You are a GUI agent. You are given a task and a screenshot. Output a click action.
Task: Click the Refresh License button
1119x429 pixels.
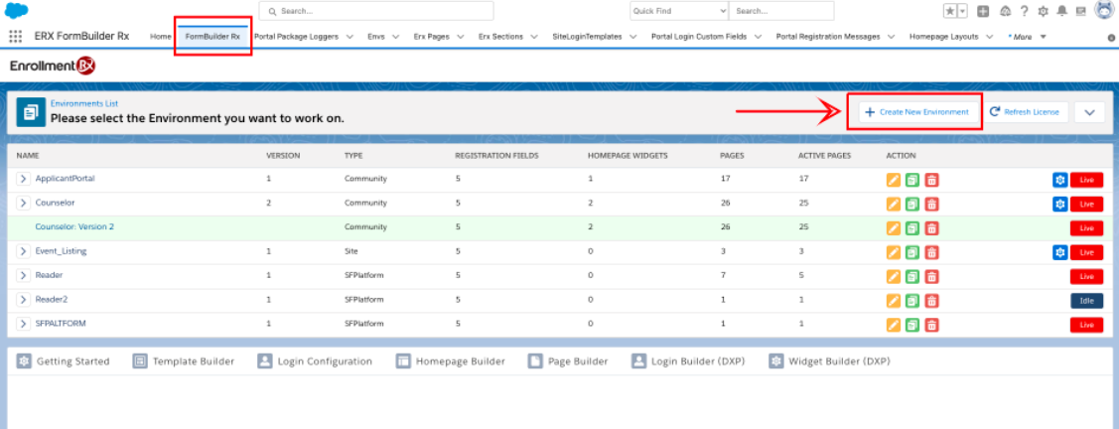[x=1027, y=112]
